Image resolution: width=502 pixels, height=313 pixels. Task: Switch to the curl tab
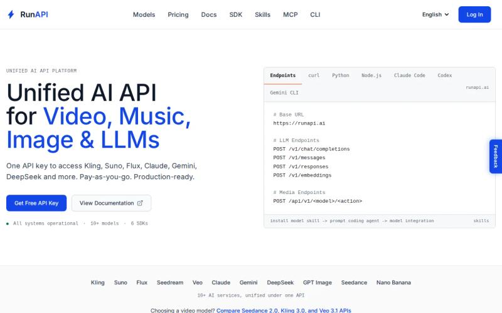tap(314, 75)
